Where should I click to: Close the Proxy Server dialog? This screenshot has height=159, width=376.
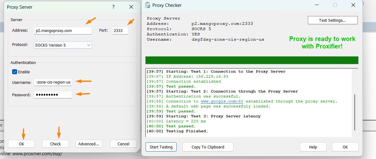(131, 7)
